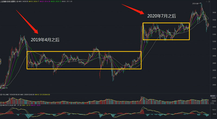The image size is (217, 119).
Task: Click the 2020年7月之后 annotation text
Action: [162, 16]
